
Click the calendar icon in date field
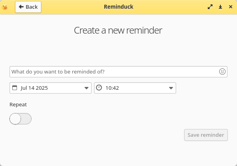(15, 88)
